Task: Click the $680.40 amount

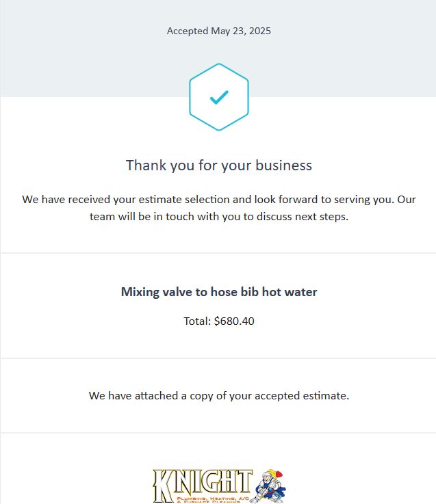Action: tap(234, 321)
